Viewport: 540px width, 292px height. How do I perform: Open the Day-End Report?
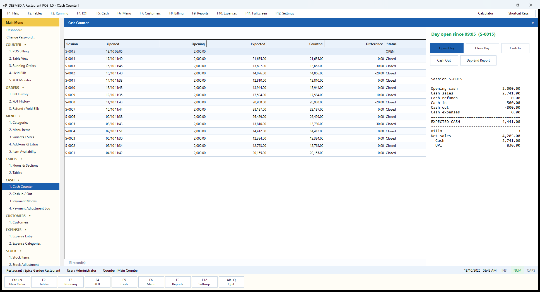click(x=478, y=60)
